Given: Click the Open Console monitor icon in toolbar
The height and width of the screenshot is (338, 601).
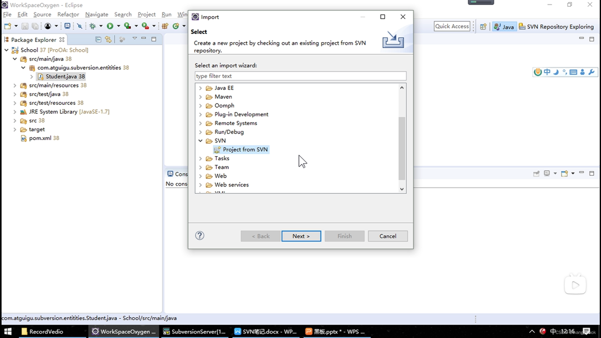Looking at the screenshot, I should pos(67,26).
